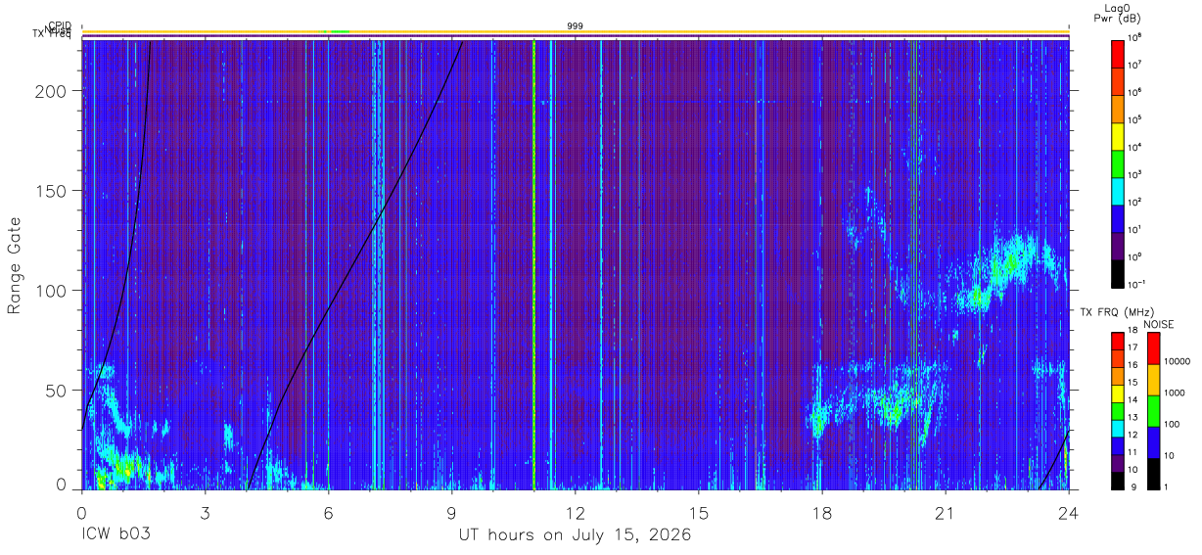Click the 16 label on TX FRQ legend
This screenshot has height=555, width=1202.
coord(1133,365)
